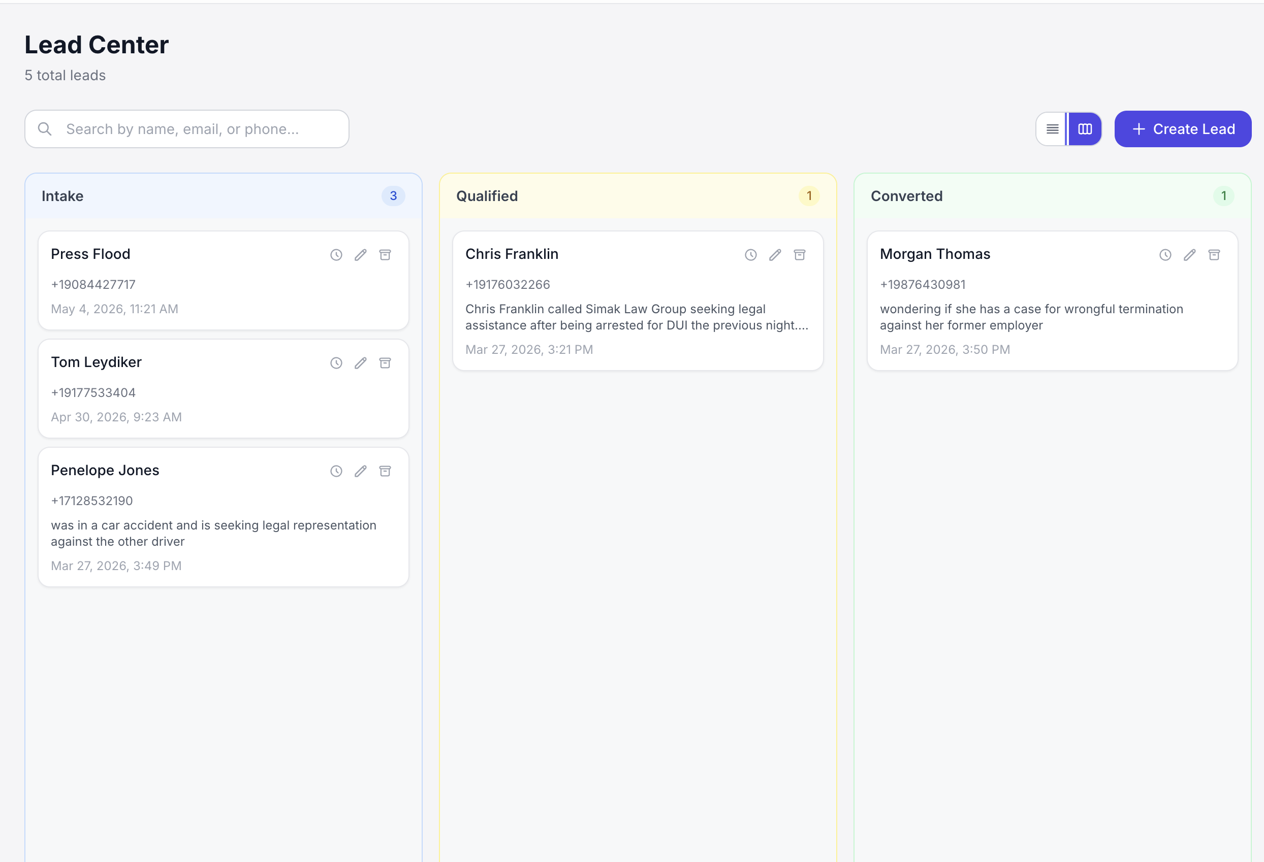Screen dimensions: 1264x862
Task: Open history clock icon on Press Flood card
Action: (336, 255)
